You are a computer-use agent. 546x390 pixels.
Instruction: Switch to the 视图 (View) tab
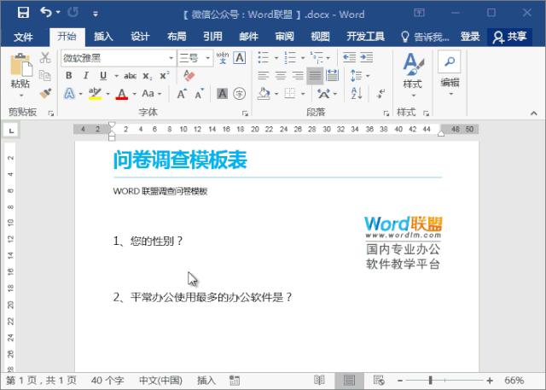pyautogui.click(x=320, y=37)
